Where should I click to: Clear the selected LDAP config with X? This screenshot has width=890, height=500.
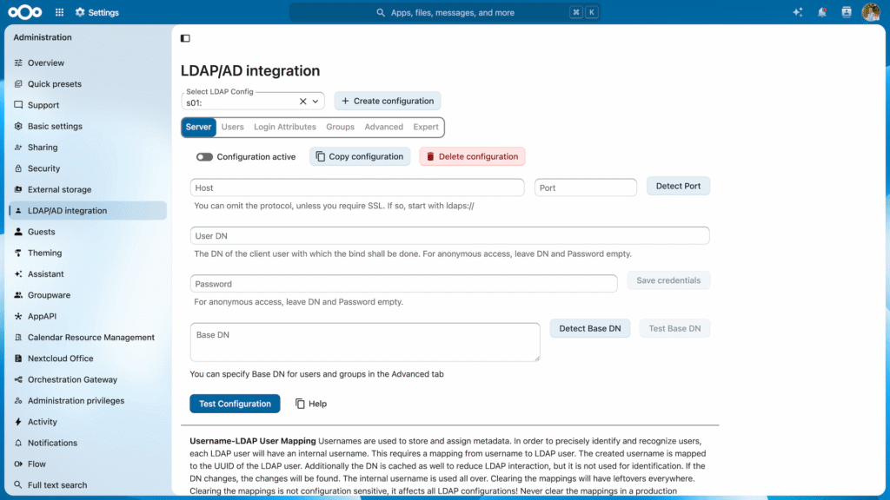[302, 102]
